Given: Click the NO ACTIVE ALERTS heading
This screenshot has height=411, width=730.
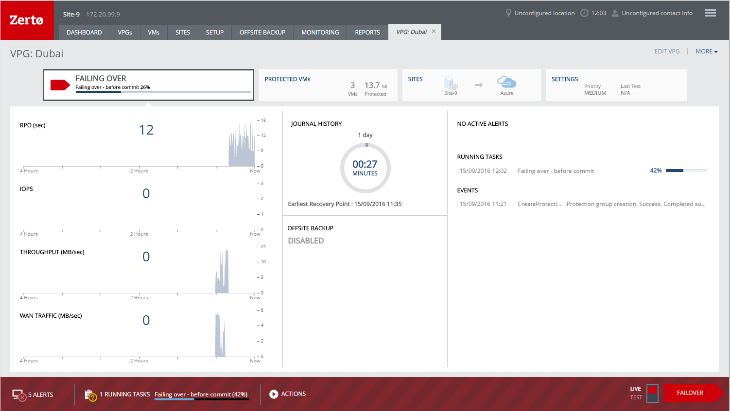Looking at the screenshot, I should pyautogui.click(x=483, y=124).
